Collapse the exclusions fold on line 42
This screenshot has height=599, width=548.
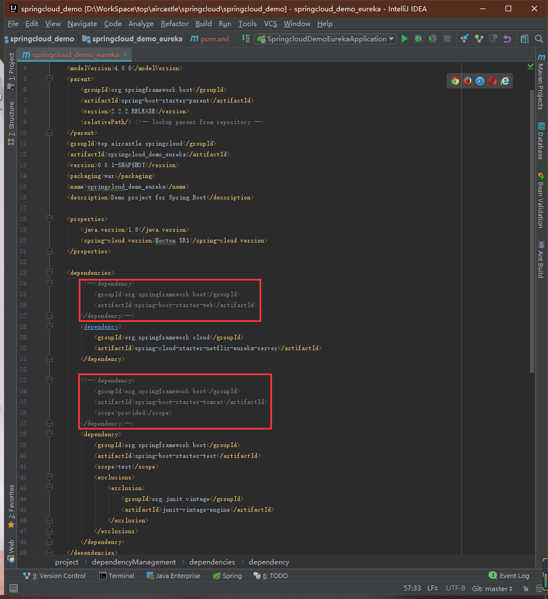(x=50, y=477)
